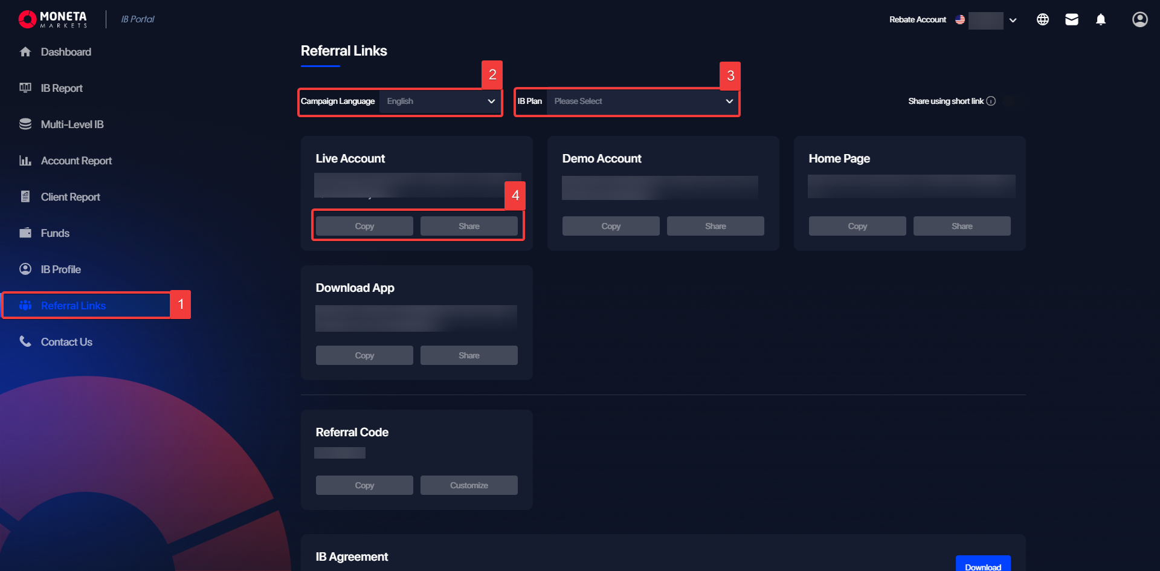Viewport: 1160px width, 571px height.
Task: Click the 'Referral Code' card title
Action: tap(352, 432)
